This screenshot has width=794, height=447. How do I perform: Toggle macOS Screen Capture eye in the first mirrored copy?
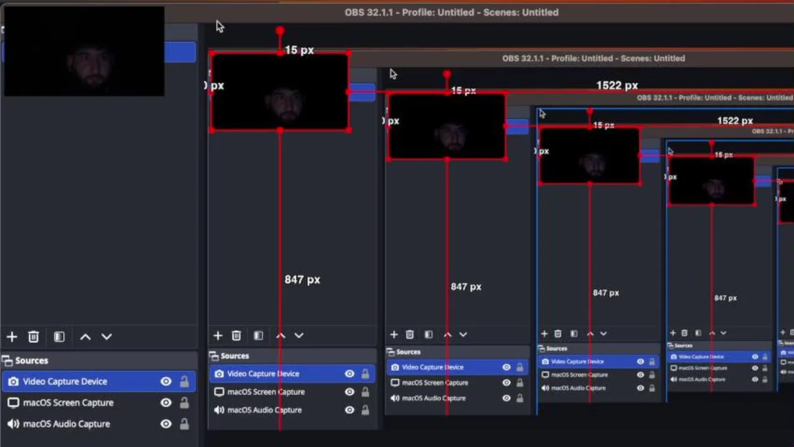350,392
